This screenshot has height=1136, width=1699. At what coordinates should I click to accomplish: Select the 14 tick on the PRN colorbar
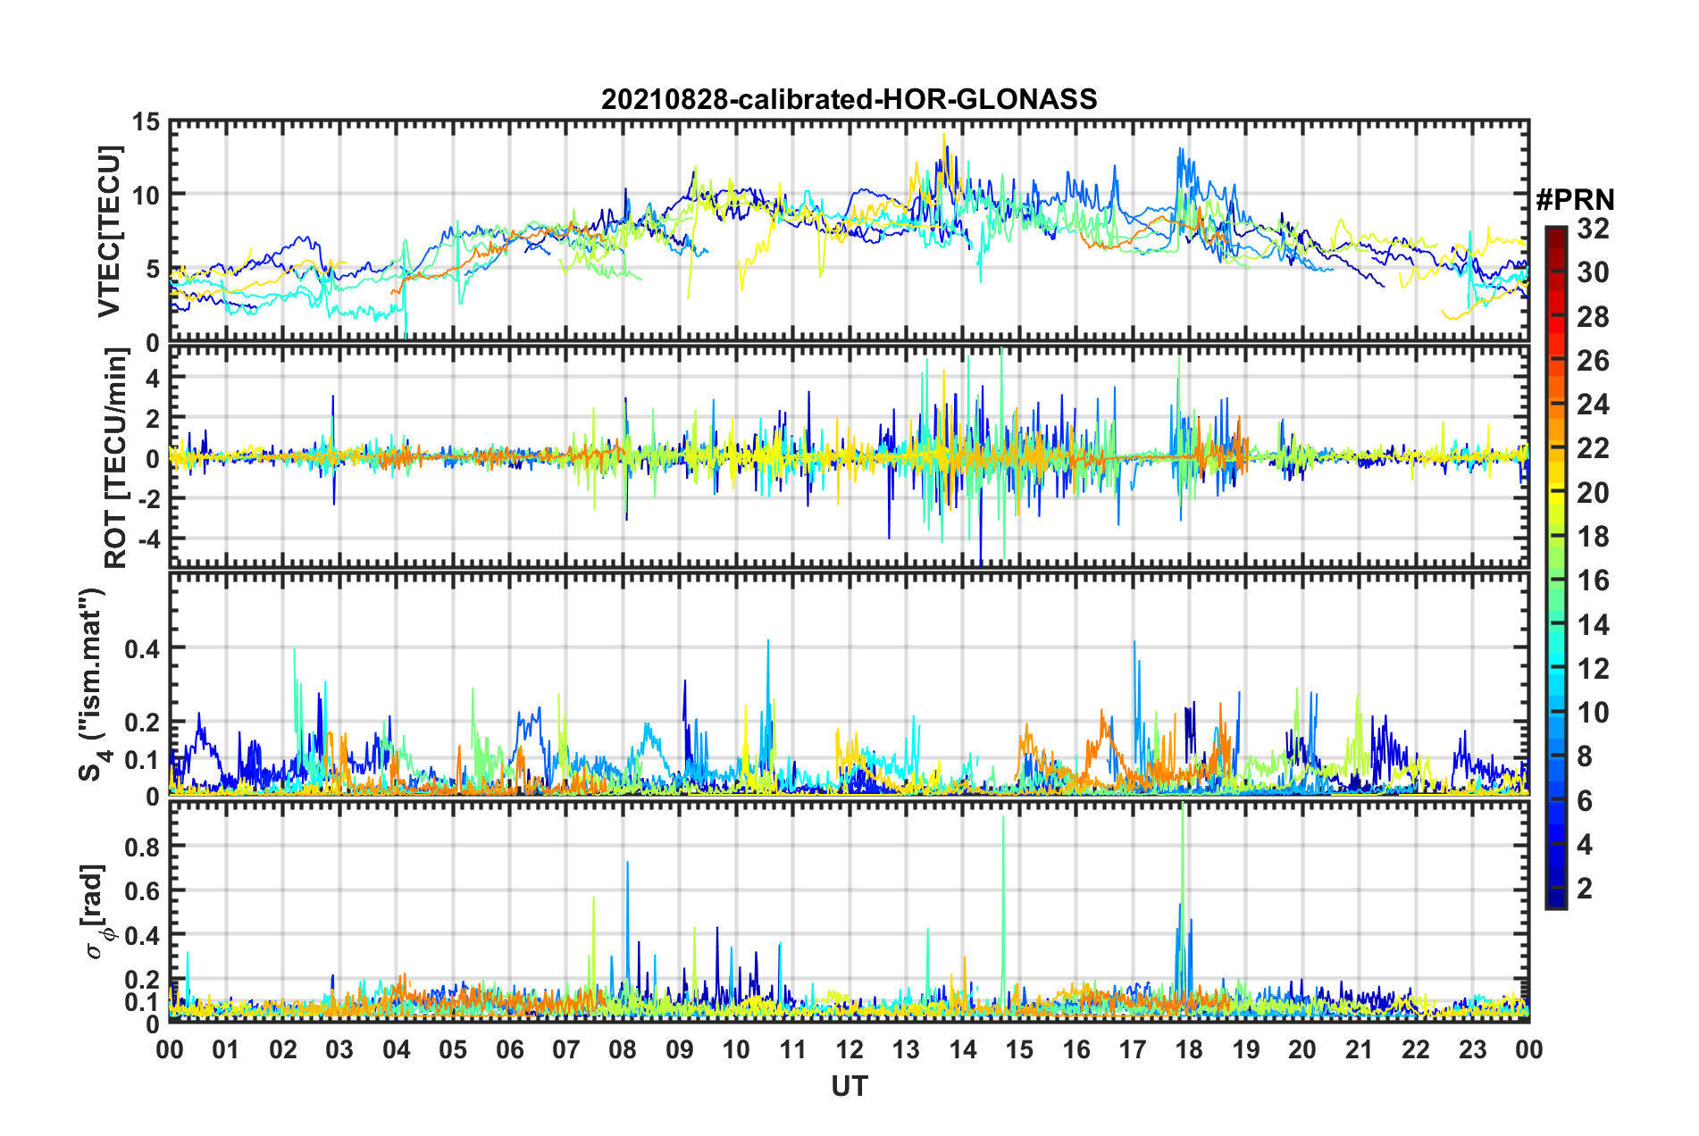(1593, 625)
